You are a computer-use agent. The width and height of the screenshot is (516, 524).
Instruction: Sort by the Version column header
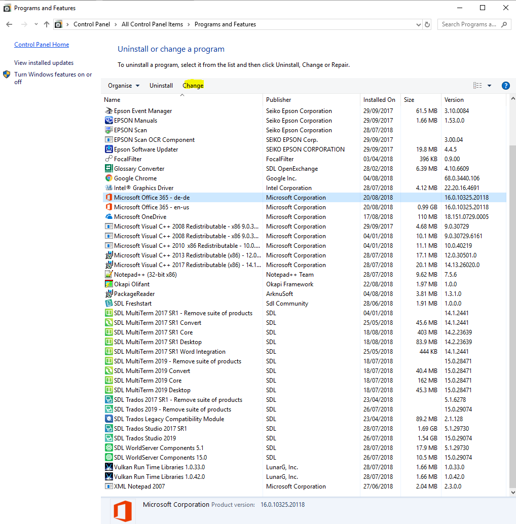pos(474,100)
